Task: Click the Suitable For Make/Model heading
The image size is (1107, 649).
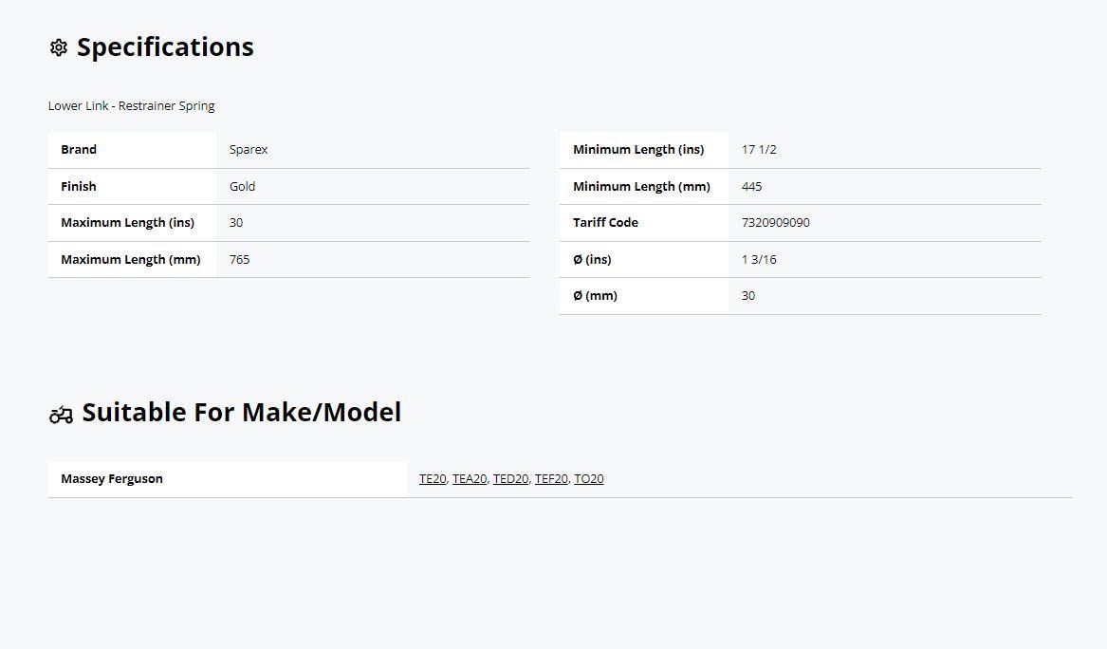Action: pos(241,413)
